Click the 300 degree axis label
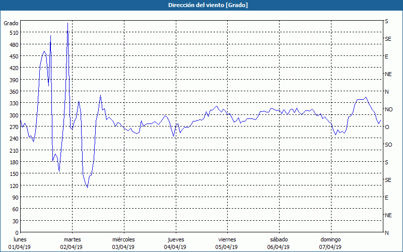The image size is (403, 252). coord(14,115)
